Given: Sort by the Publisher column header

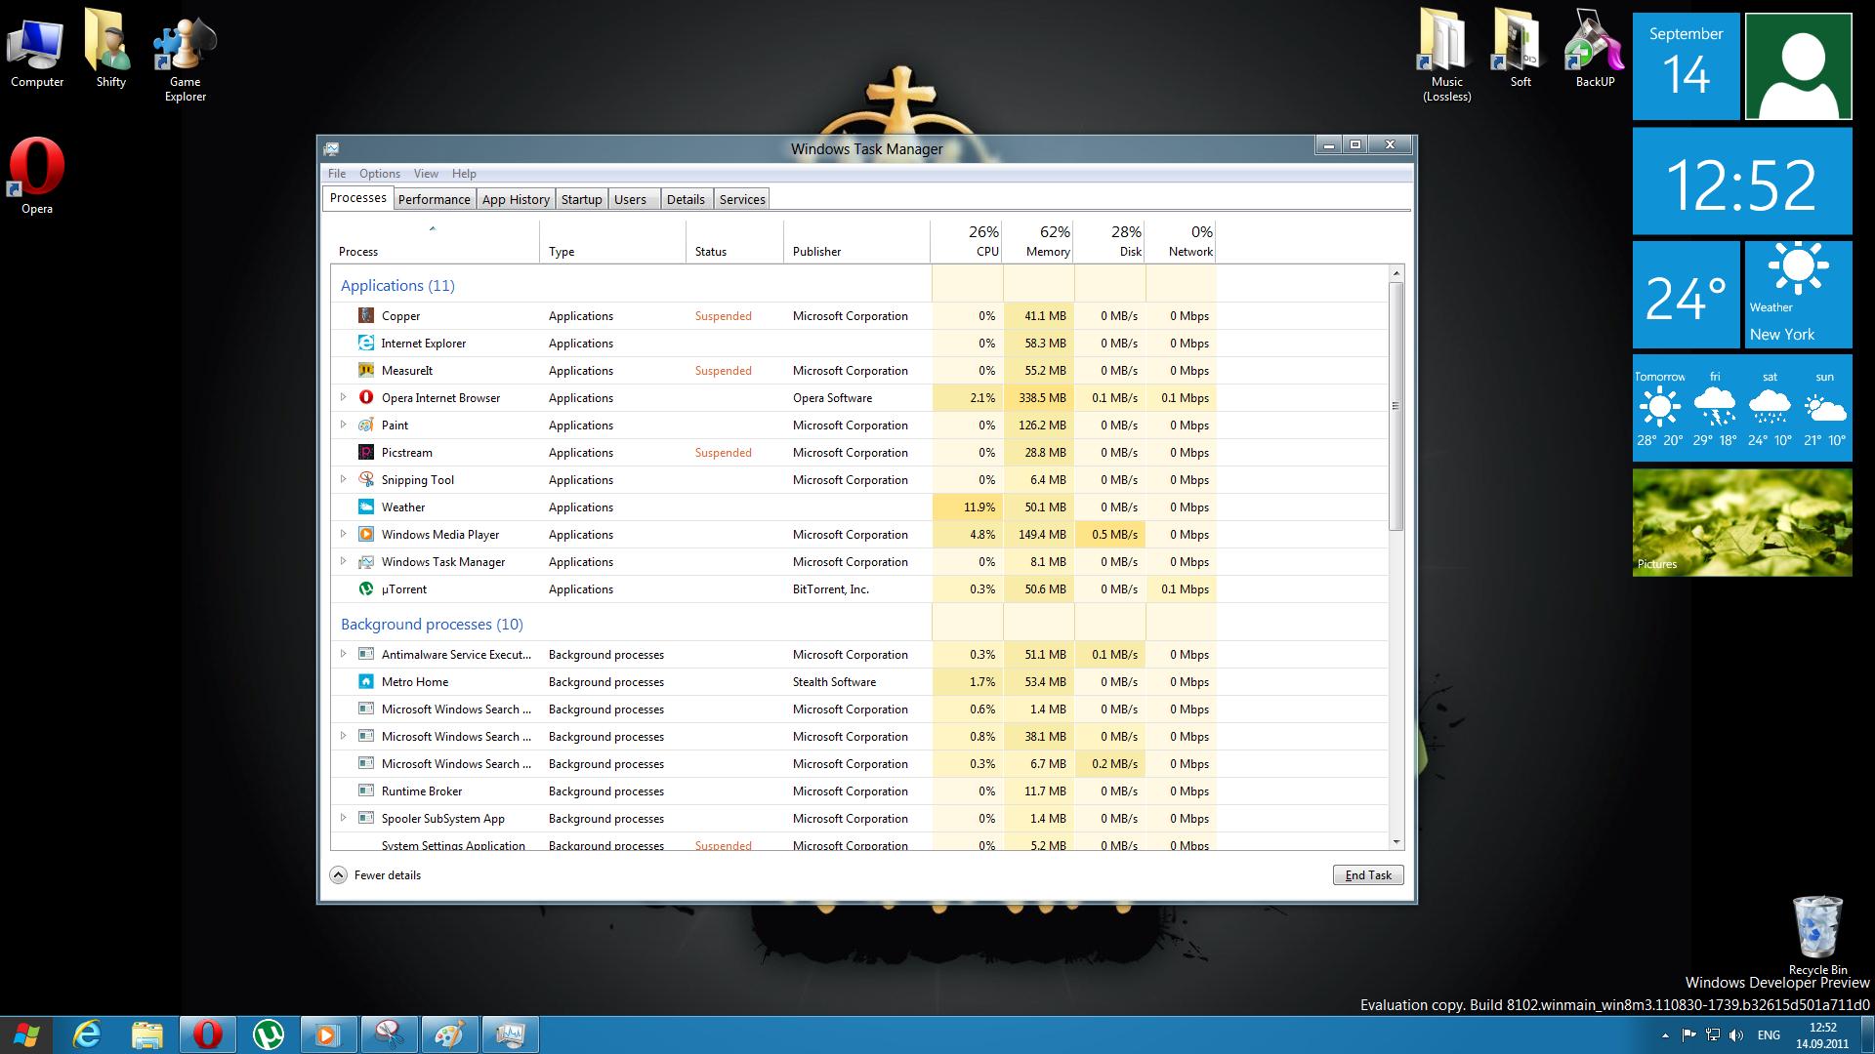Looking at the screenshot, I should [856, 241].
